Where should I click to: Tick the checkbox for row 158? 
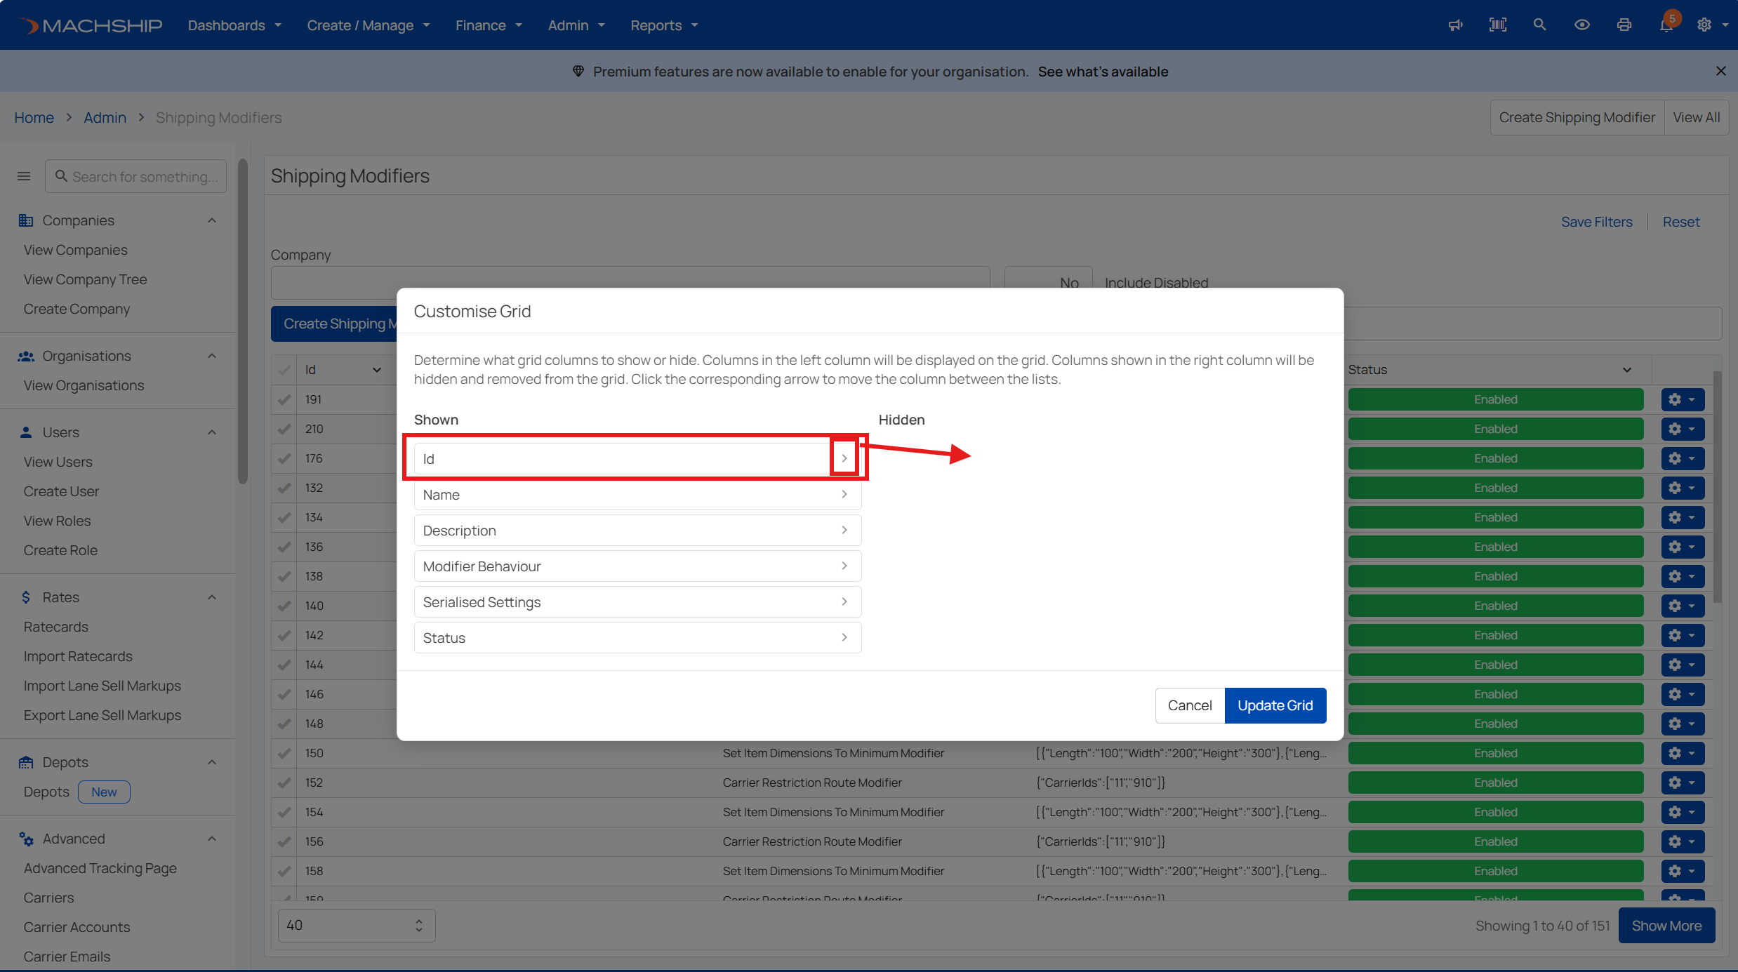(284, 871)
